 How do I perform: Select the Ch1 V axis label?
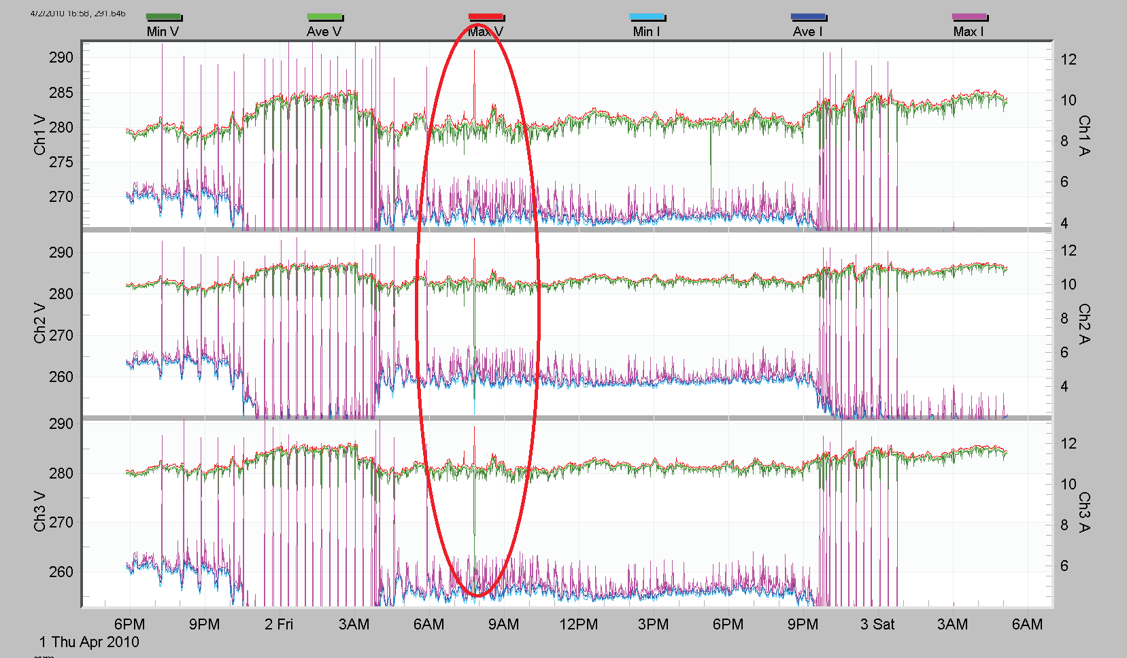tap(39, 135)
